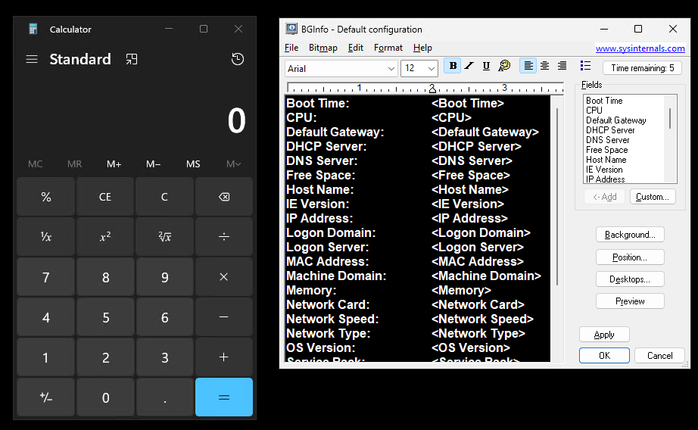Click the plus operator key

click(x=224, y=357)
